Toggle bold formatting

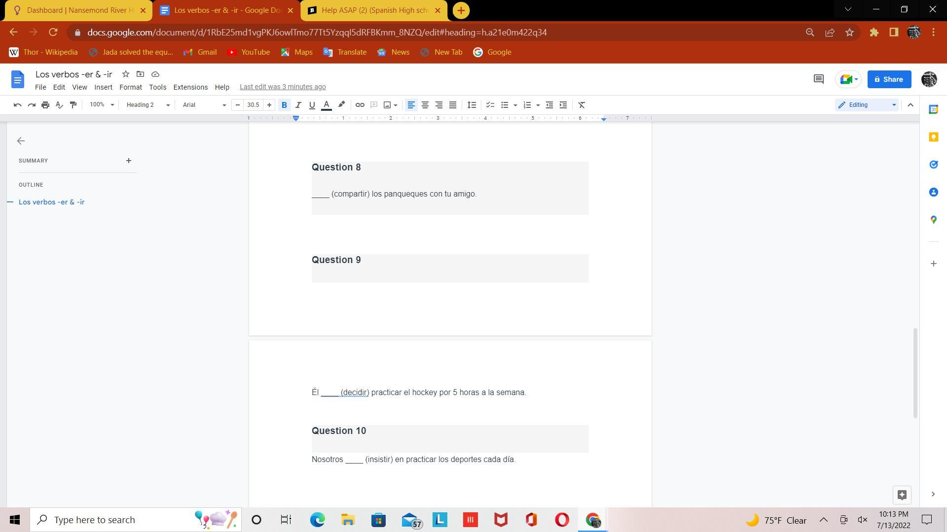click(x=284, y=105)
